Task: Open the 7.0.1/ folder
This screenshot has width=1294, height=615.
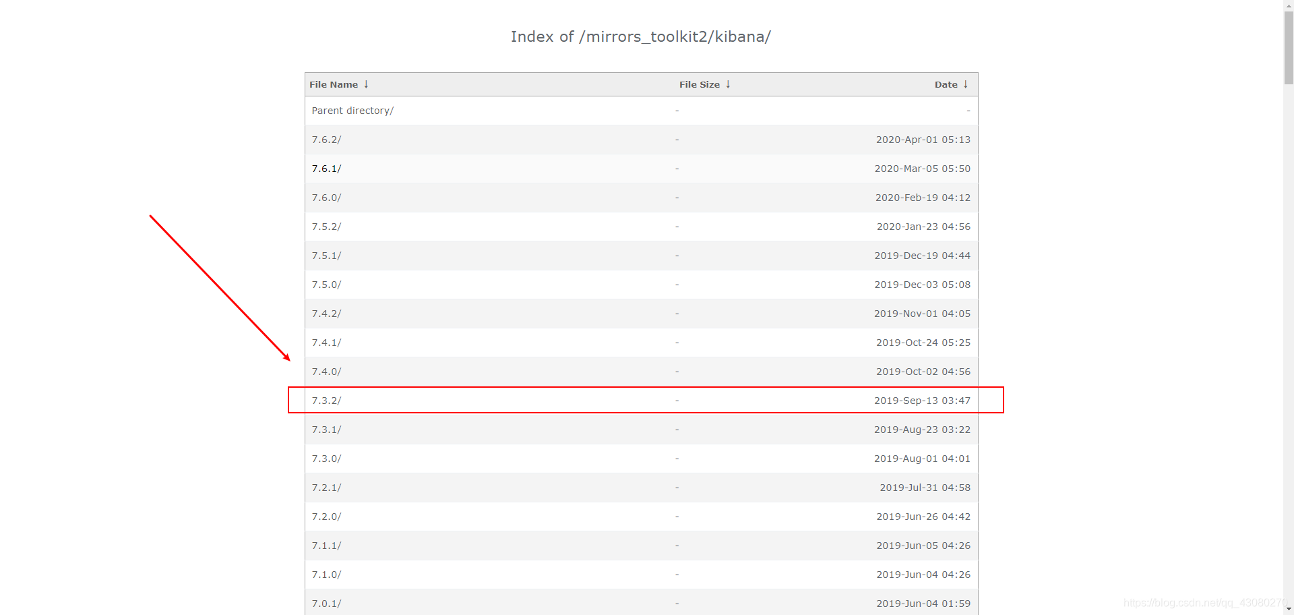Action: click(x=326, y=604)
